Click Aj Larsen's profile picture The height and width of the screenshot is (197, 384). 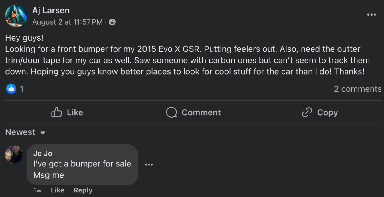pos(16,16)
